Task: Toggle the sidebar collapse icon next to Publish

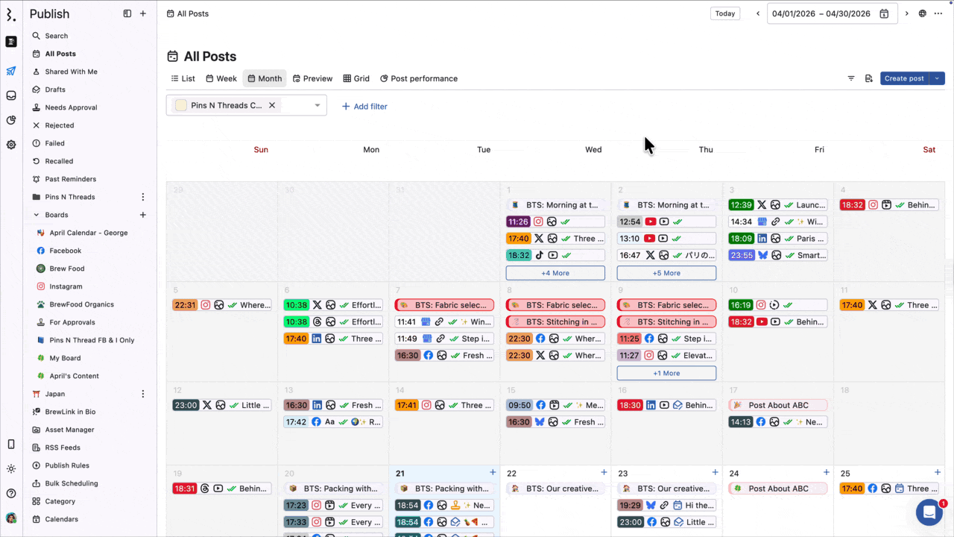Action: point(127,13)
